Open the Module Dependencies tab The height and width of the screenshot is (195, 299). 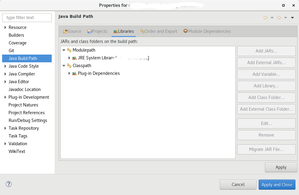[207, 31]
